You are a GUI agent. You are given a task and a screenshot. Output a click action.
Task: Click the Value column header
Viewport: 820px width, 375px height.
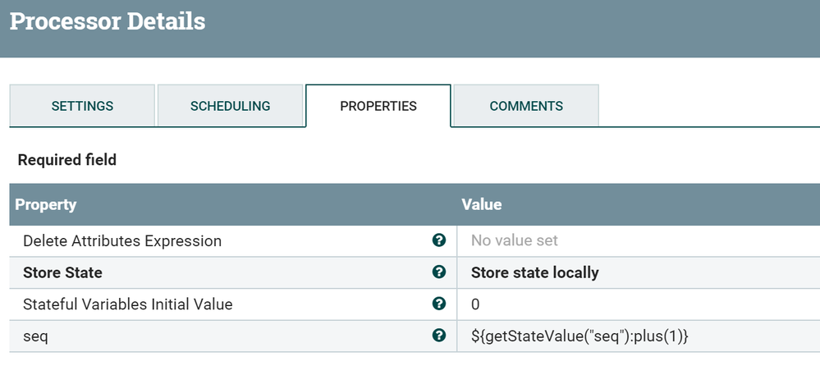[x=482, y=204]
